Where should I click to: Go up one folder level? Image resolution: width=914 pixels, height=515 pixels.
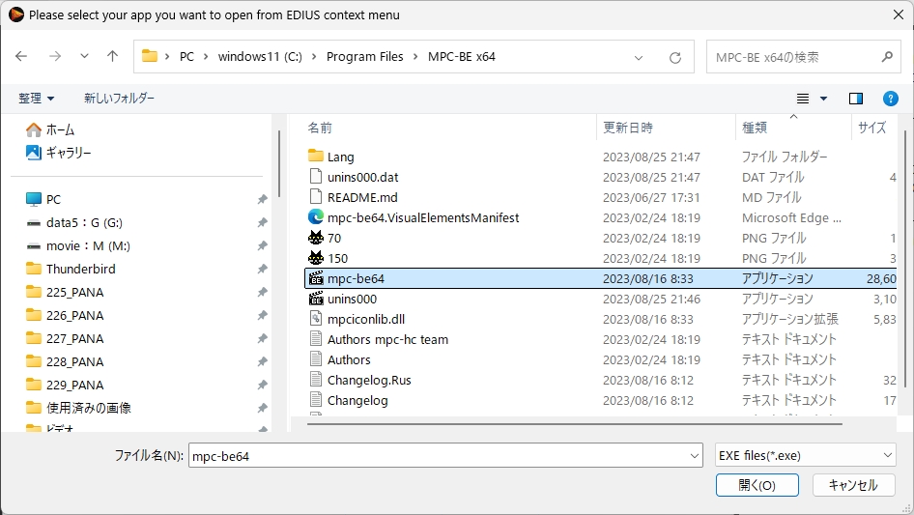coord(112,57)
